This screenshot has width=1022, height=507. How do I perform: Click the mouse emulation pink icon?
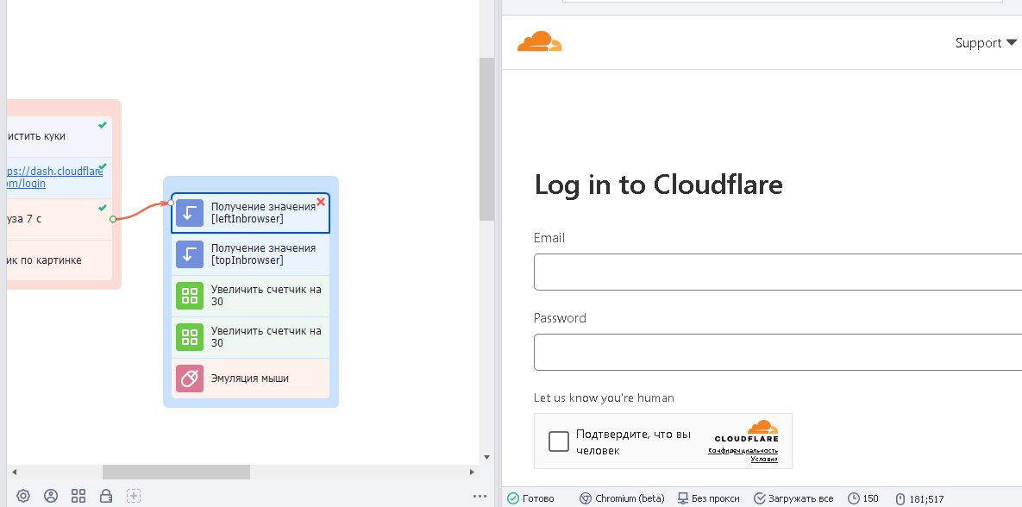pos(190,378)
